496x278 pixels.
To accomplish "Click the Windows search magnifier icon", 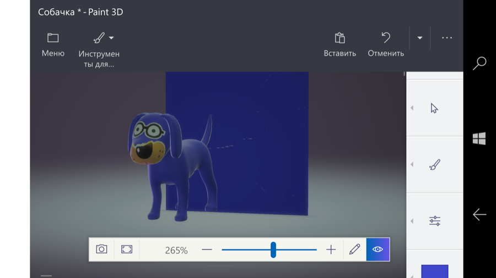I will coord(479,63).
